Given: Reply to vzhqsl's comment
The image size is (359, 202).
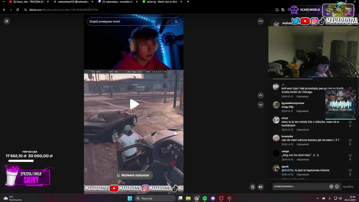Looking at the screenshot, I should tap(303, 159).
